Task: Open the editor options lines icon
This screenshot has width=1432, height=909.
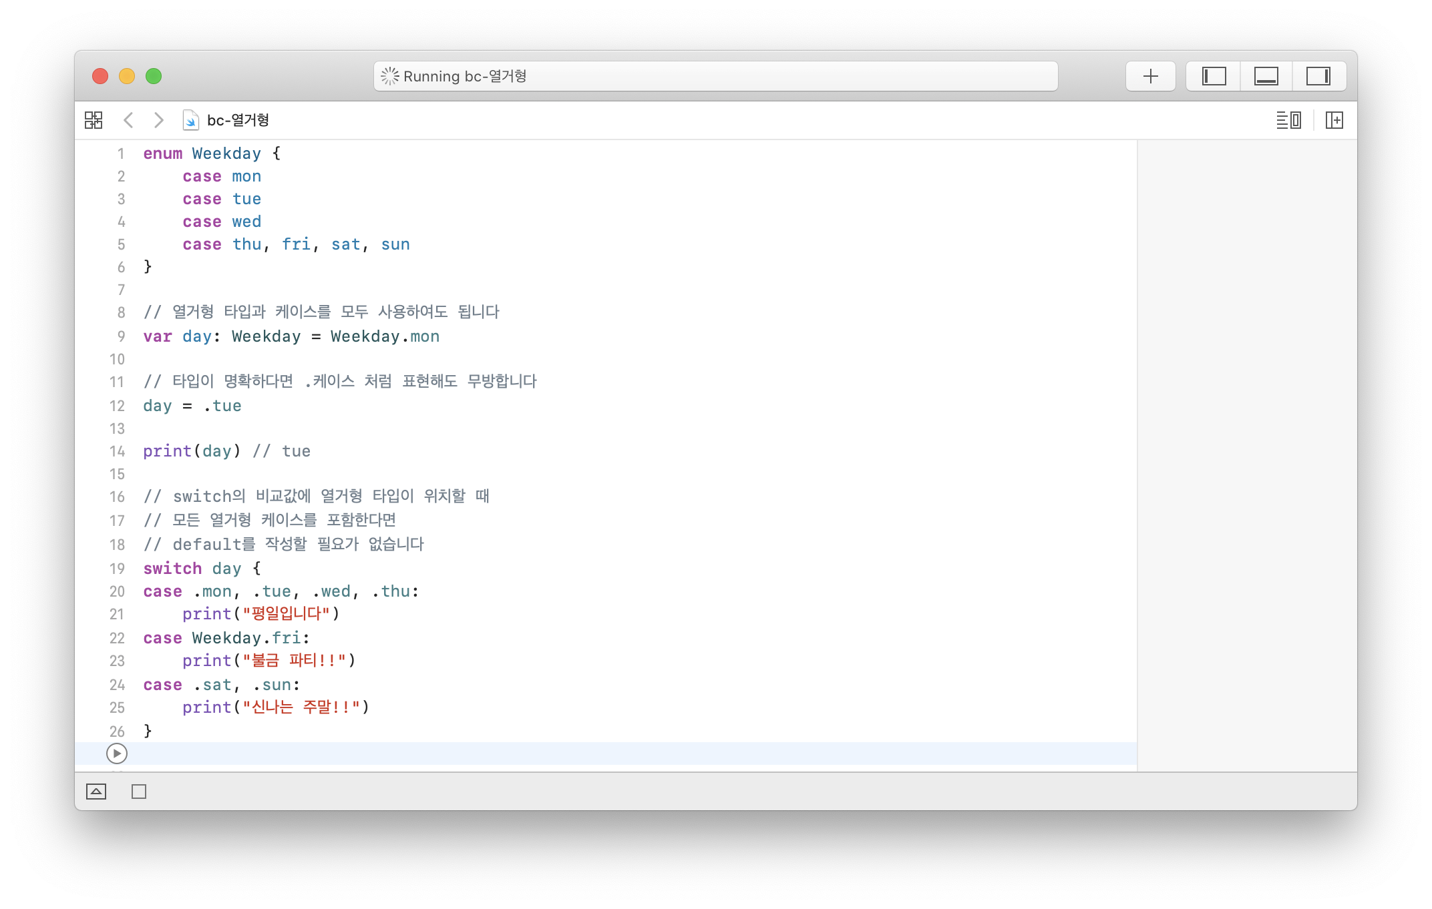Action: [x=1288, y=120]
